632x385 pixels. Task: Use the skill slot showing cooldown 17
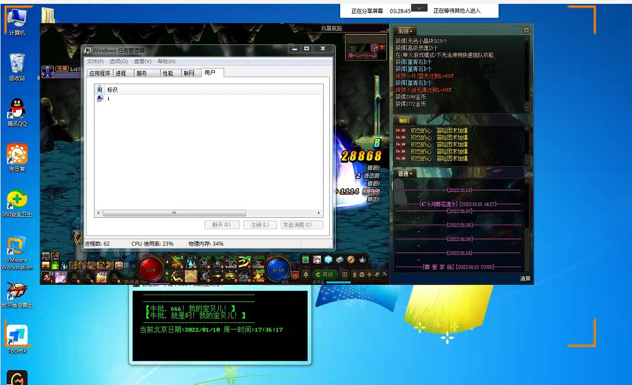[x=232, y=262]
